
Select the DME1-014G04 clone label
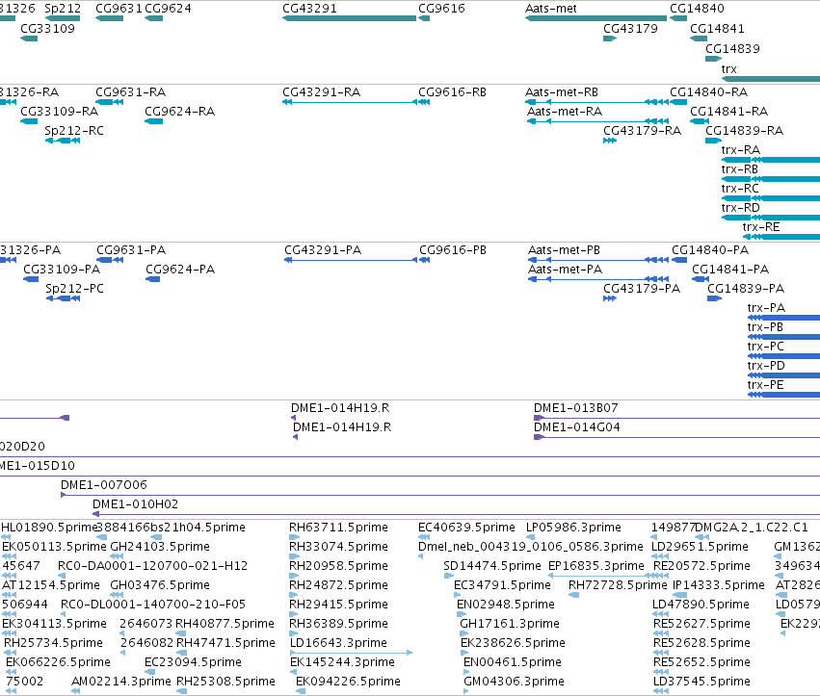point(577,427)
